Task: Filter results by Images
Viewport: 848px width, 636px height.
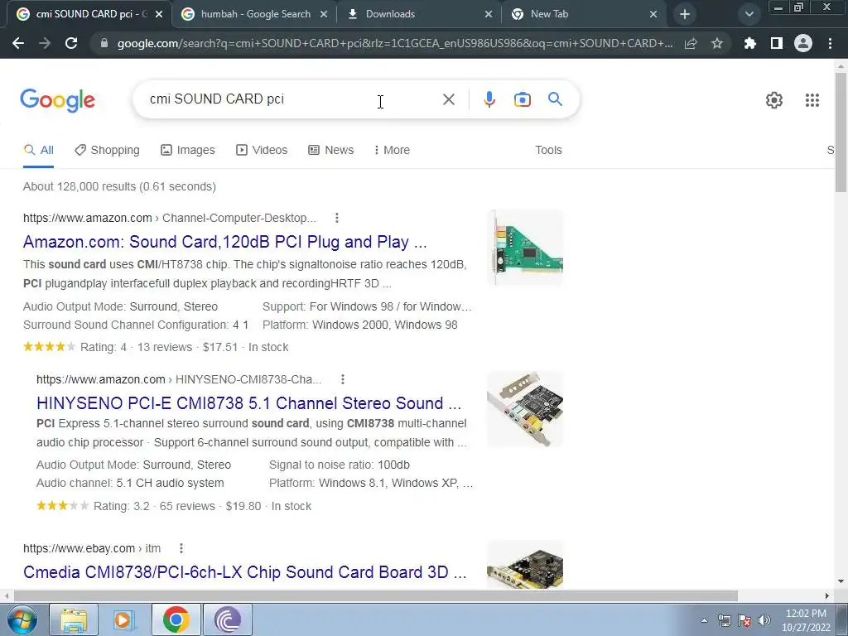Action: coord(188,151)
